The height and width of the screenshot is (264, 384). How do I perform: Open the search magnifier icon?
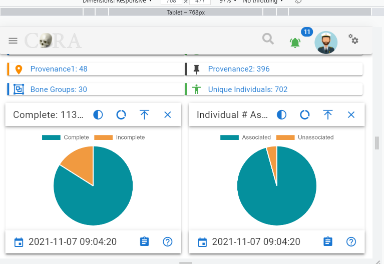(268, 39)
